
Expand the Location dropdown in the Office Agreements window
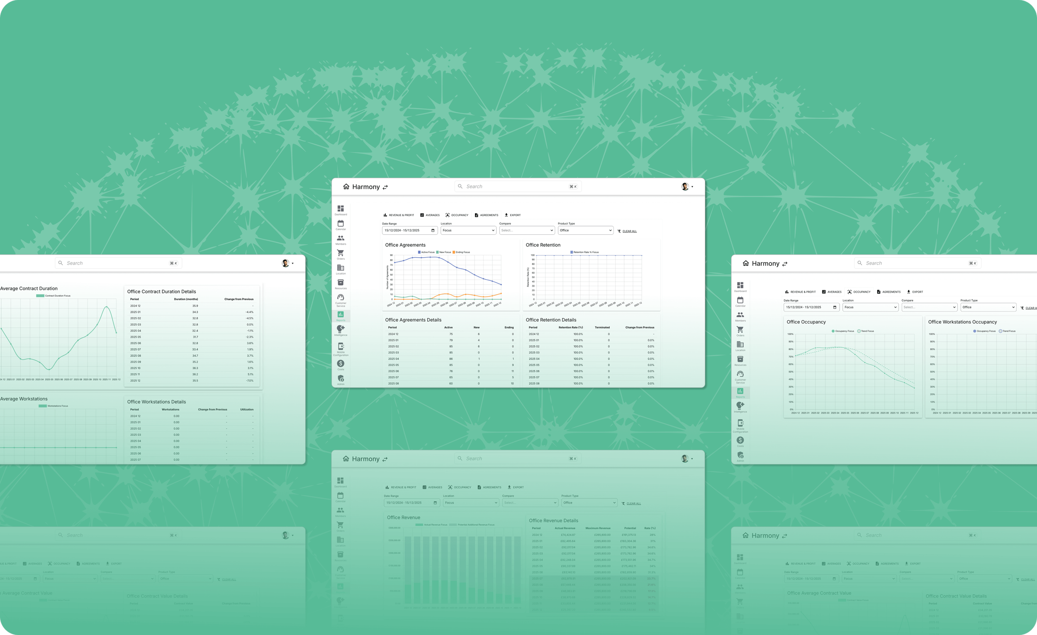468,230
